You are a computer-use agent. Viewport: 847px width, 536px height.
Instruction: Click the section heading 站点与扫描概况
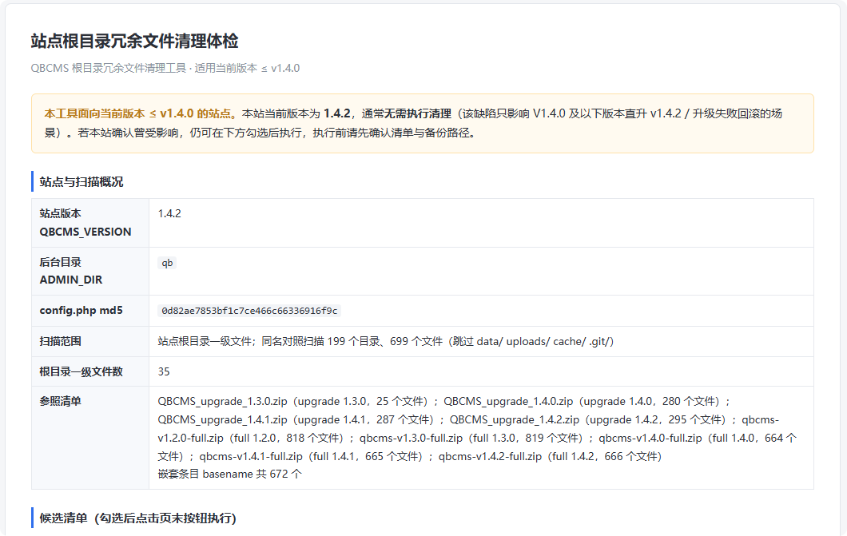pyautogui.click(x=81, y=182)
